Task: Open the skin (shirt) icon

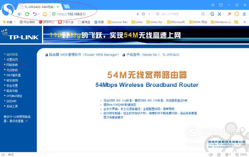Action: 221,5
